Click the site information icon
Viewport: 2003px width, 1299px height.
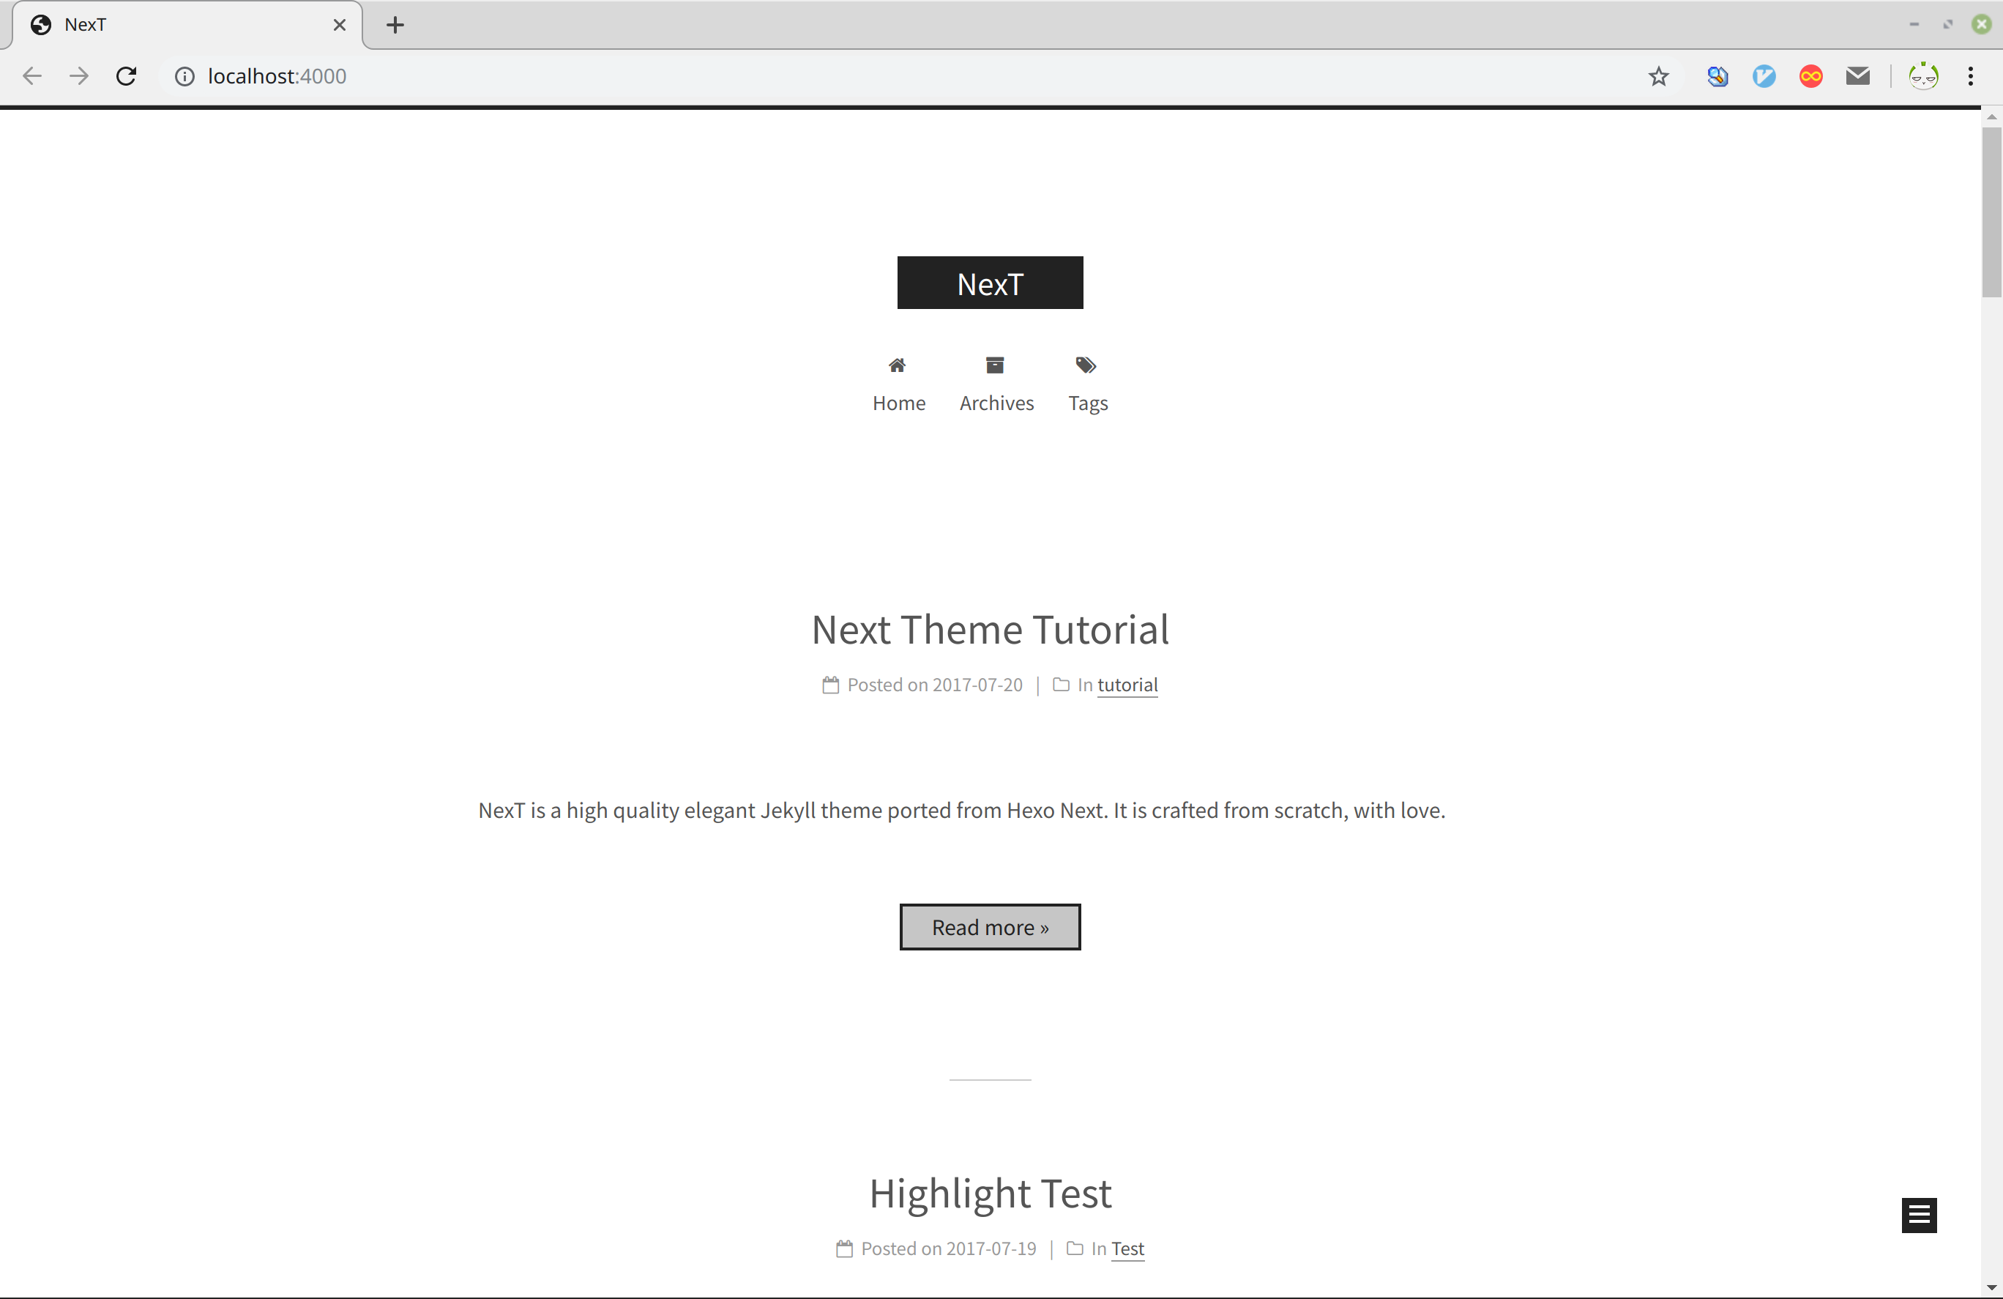184,77
